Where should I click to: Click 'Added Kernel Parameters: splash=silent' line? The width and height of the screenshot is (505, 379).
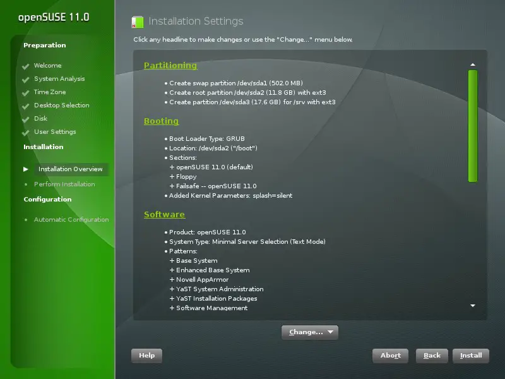(x=231, y=196)
